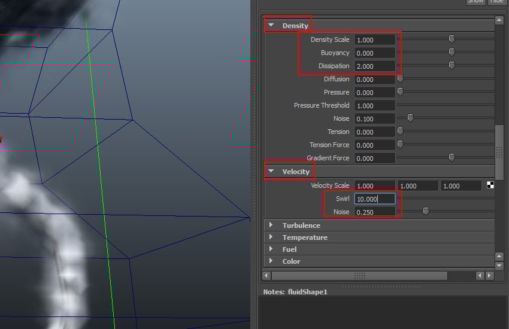This screenshot has width=509, height=329.
Task: Click the Density Noise value field
Action: (x=375, y=119)
